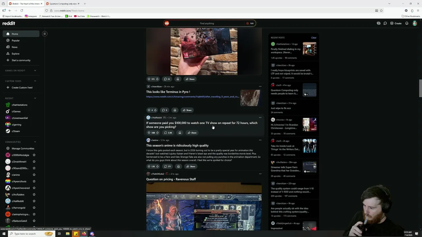Open Firefox application menu

coord(418,11)
